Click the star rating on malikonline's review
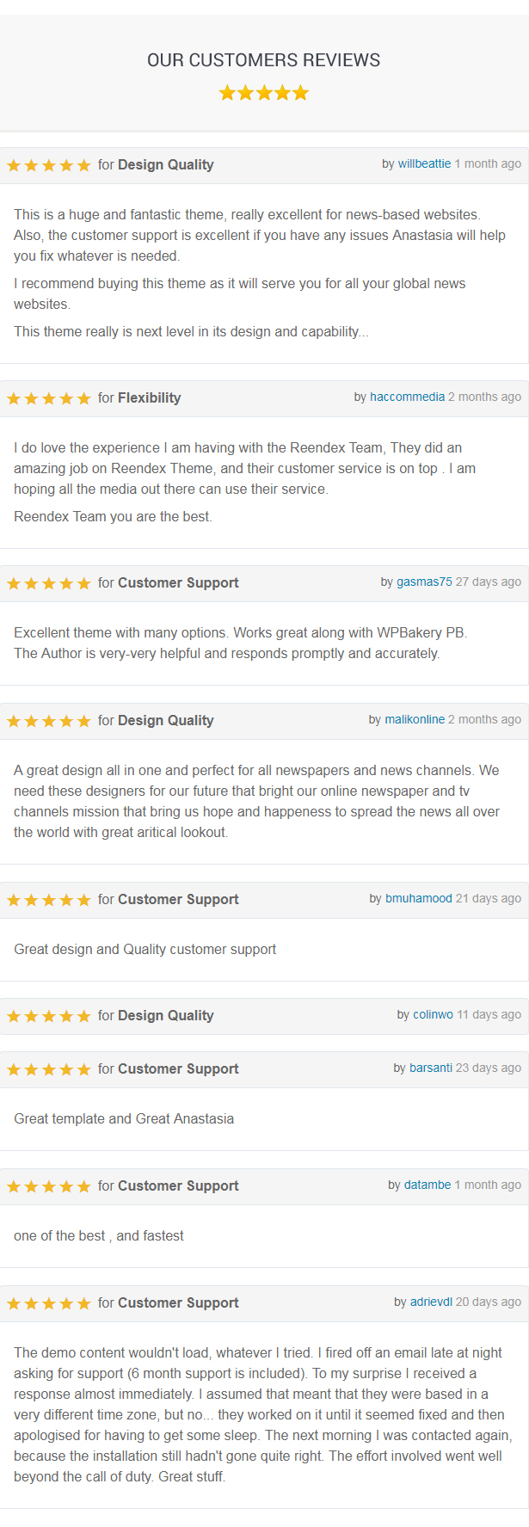The height and width of the screenshot is (1527, 529). tap(49, 721)
